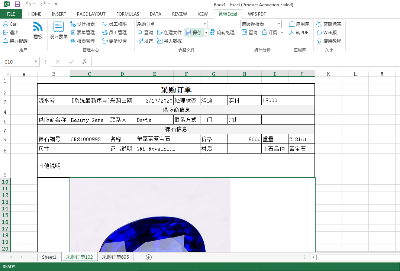Click 设计表单 form designer
This screenshot has height=271, width=400.
(58, 30)
